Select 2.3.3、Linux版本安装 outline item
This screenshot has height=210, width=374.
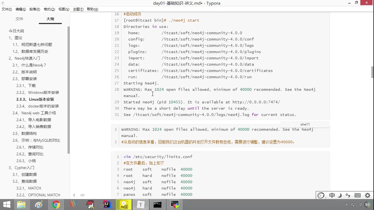click(x=35, y=99)
